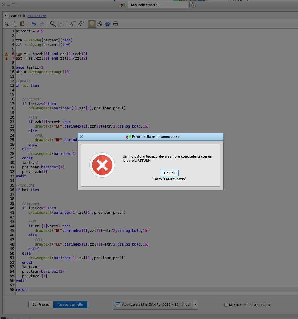Click the Chiudi button
298x319 pixels.
[x=169, y=173]
